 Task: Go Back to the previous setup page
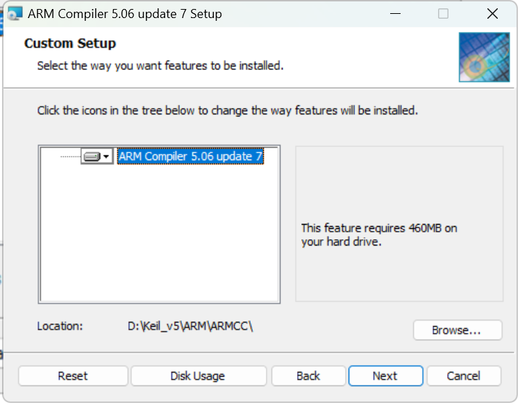click(x=308, y=376)
